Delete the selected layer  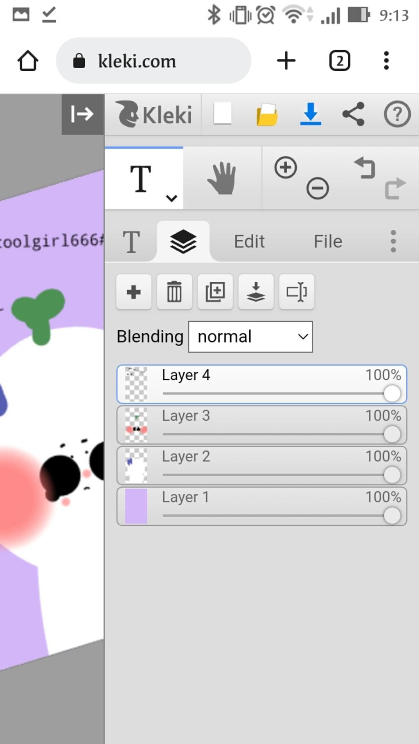[x=174, y=292]
